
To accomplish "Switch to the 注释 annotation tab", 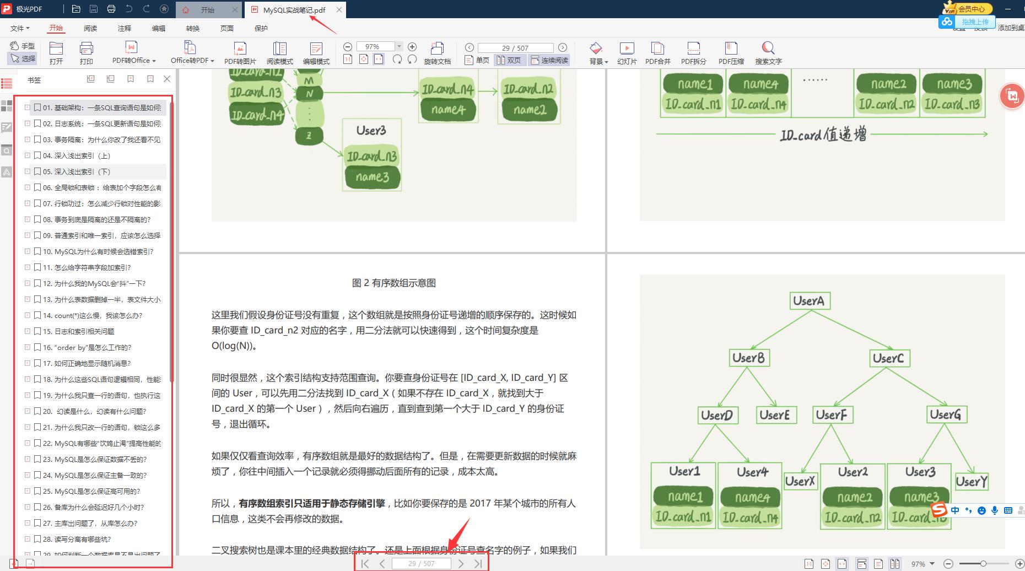I will [125, 28].
